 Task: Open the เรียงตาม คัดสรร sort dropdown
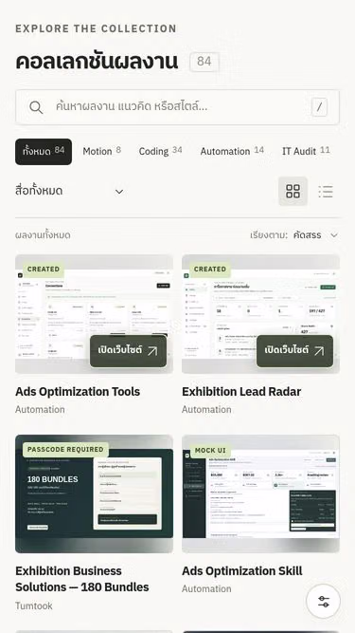[294, 235]
